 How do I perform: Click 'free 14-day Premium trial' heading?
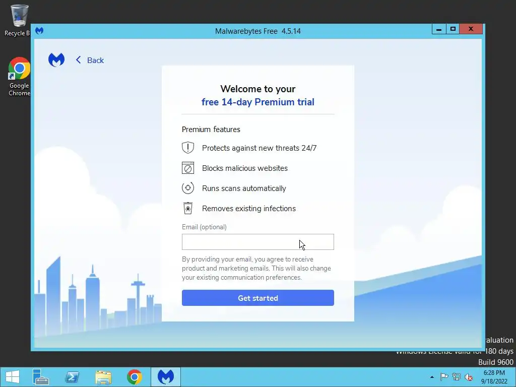[x=258, y=102]
